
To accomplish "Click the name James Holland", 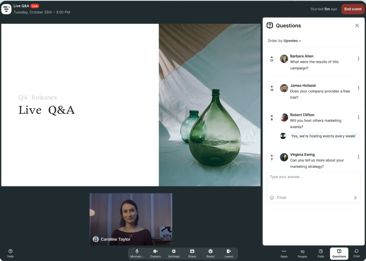I will [303, 86].
